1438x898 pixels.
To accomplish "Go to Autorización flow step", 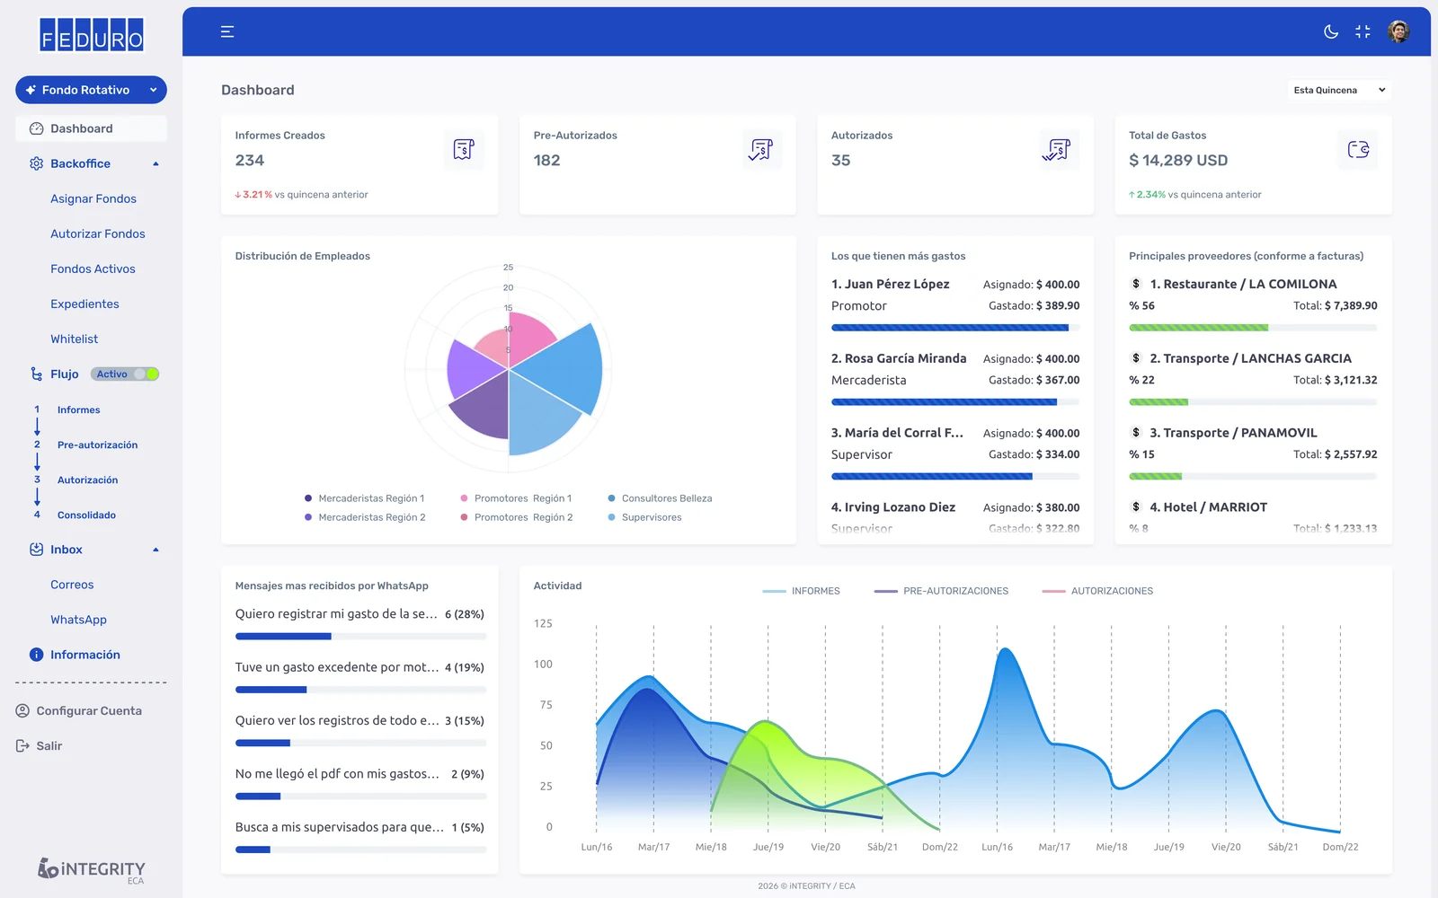I will (x=88, y=480).
